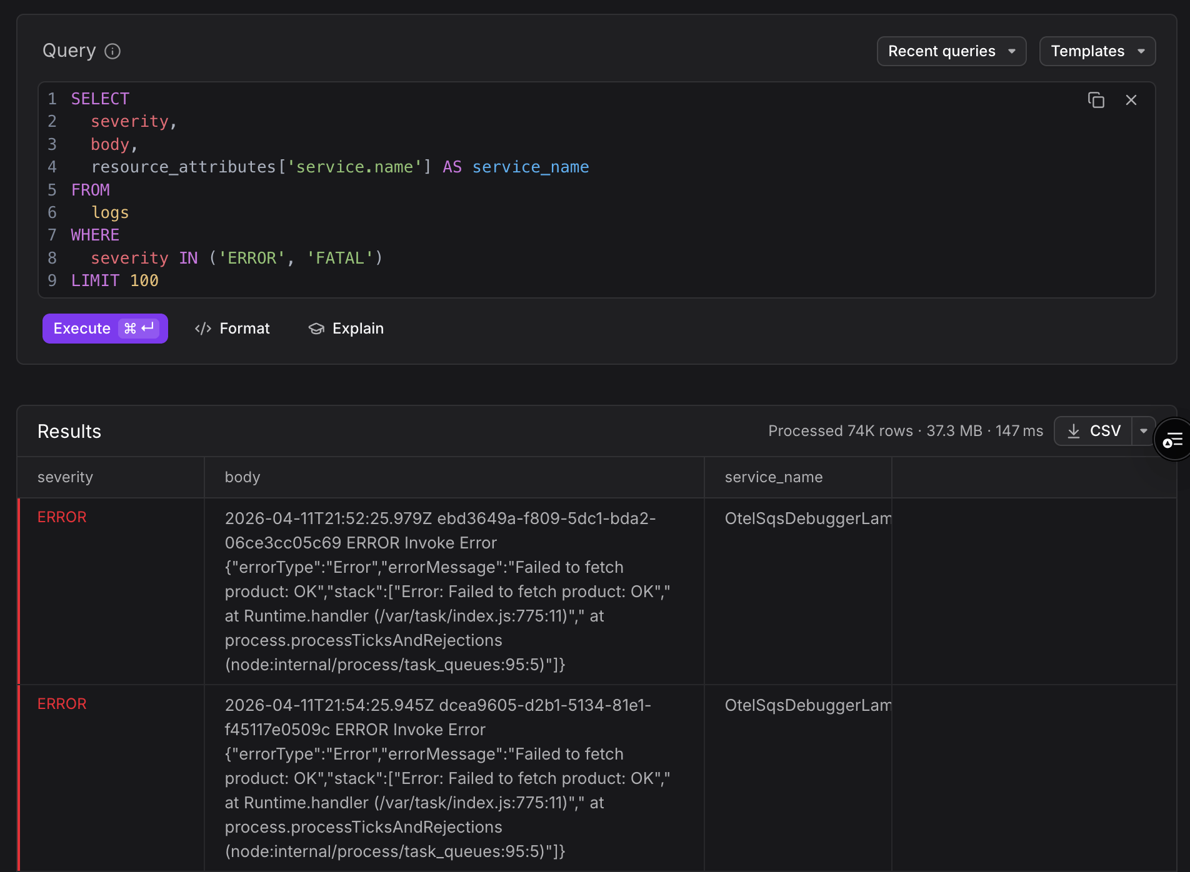Click line 9 with LIMIT 100

pyautogui.click(x=114, y=280)
